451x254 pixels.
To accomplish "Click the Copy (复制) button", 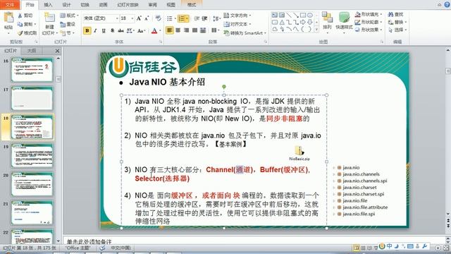I will 27,24.
